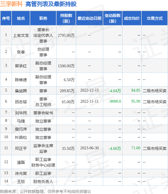Click the 独立董事 cell for 马捷
Viewport: 168px width, 194px height.
pyautogui.click(x=43, y=121)
